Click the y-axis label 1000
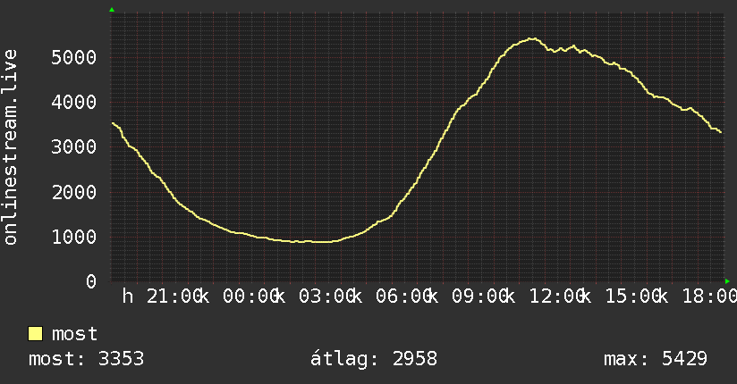The width and height of the screenshot is (737, 384). point(74,237)
